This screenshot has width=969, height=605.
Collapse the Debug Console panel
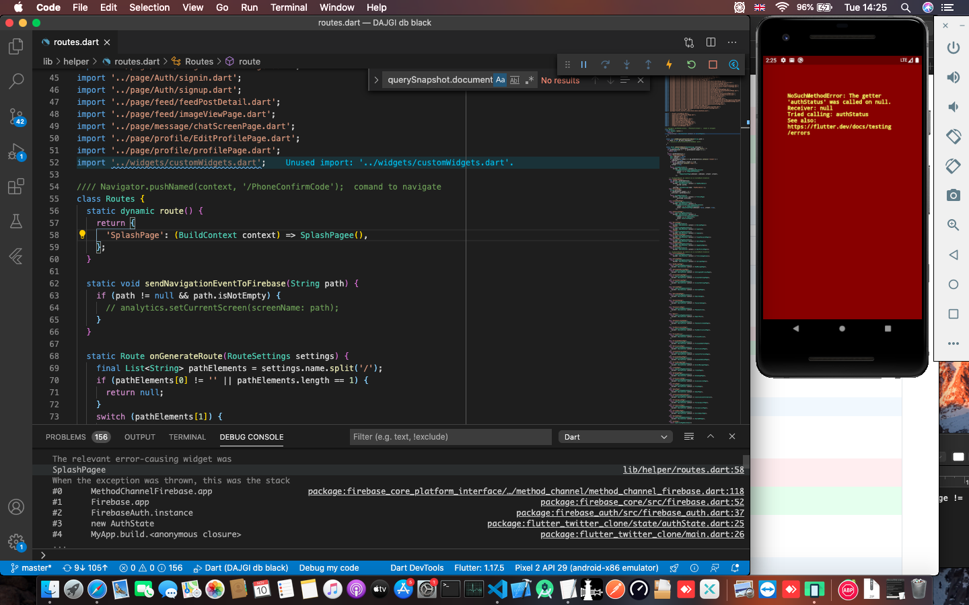711,436
